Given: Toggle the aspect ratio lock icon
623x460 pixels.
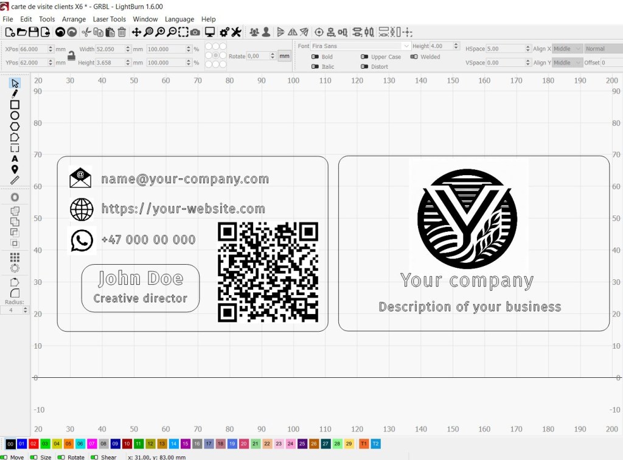Looking at the screenshot, I should [x=71, y=56].
